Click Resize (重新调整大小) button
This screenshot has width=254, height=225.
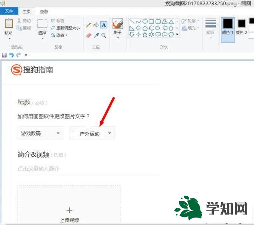point(66,28)
